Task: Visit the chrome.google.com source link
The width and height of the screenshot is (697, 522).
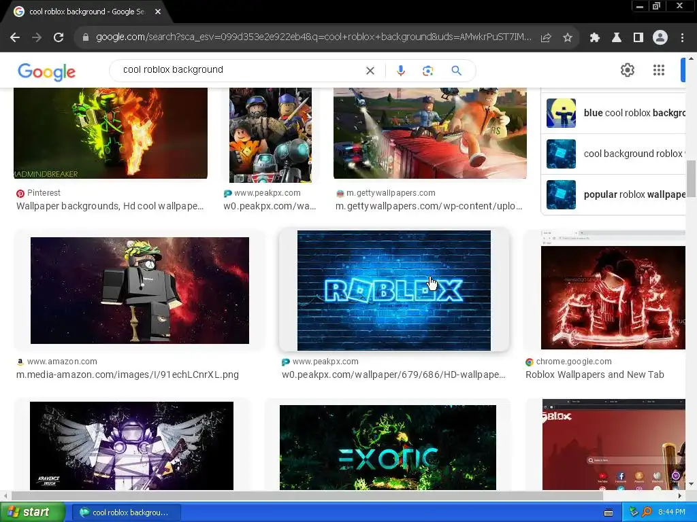Action: coord(568,362)
